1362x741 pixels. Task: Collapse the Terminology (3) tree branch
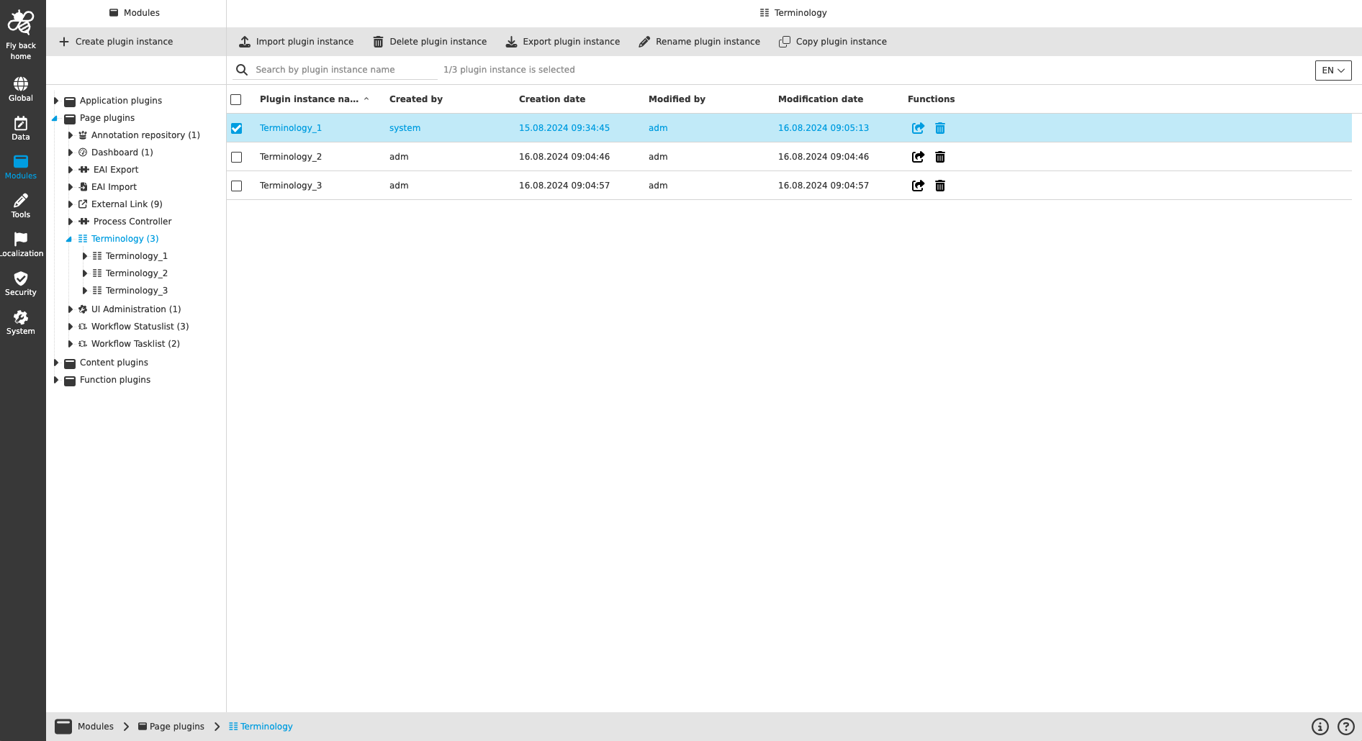coord(69,238)
